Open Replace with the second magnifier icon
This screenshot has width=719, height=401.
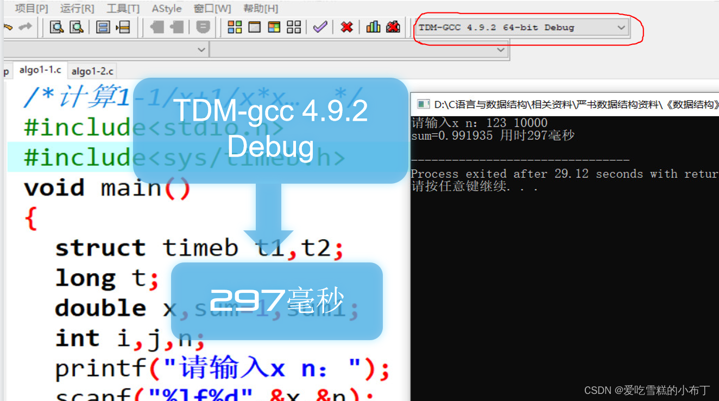[x=77, y=27]
